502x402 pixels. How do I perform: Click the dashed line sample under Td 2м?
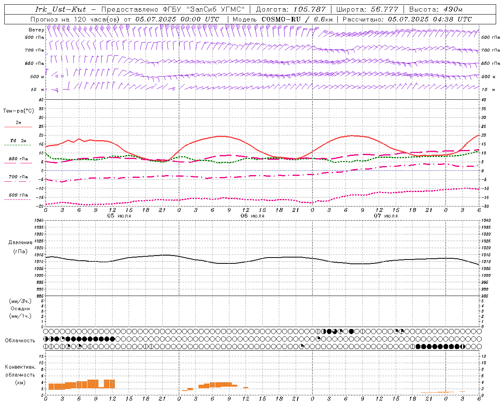pyautogui.click(x=18, y=145)
